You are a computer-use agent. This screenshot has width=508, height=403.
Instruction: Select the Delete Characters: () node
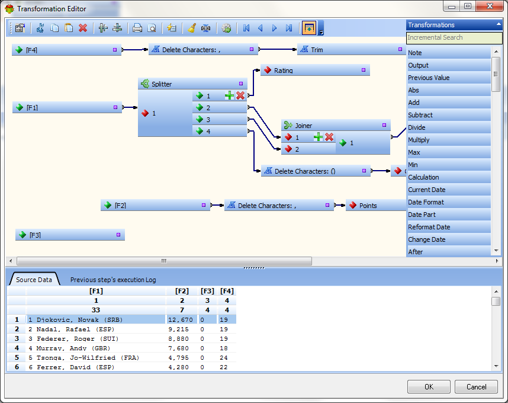coord(316,171)
